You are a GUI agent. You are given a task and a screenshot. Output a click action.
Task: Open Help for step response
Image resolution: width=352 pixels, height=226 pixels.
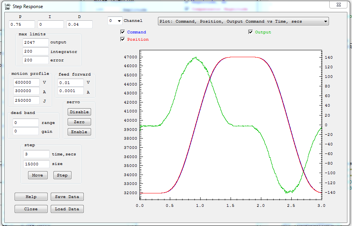[x=31, y=197]
